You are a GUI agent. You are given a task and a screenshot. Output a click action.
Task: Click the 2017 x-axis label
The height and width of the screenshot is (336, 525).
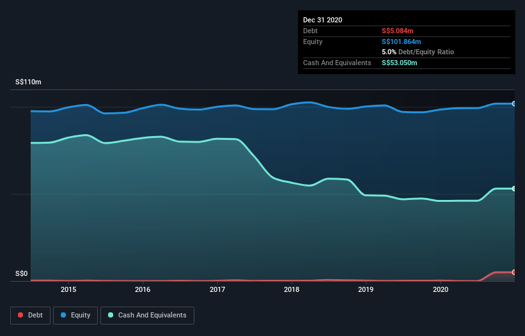coord(217,289)
